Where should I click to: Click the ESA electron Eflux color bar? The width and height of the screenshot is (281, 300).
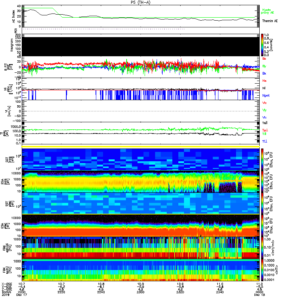click(262, 225)
